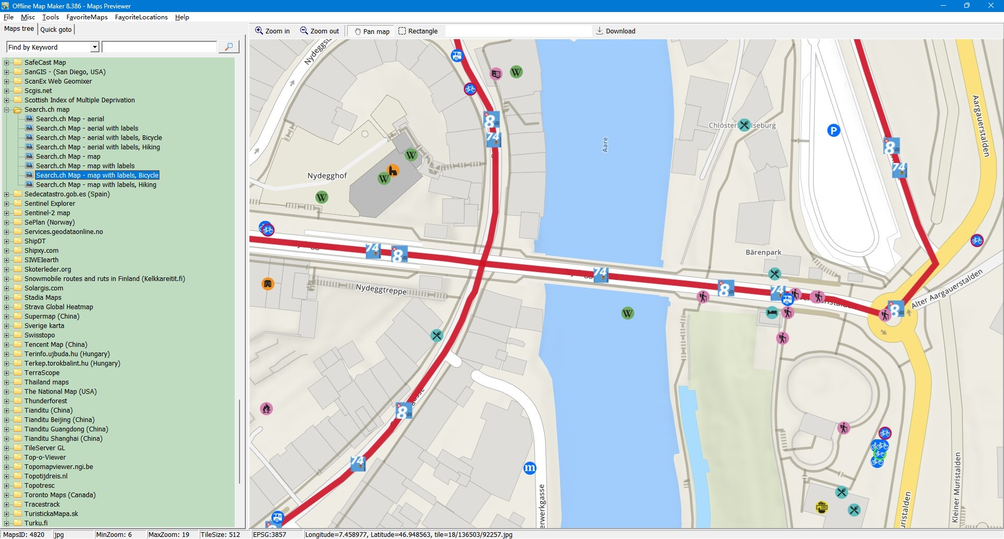Click the restaurant marker below Bärenpark label
This screenshot has height=539, width=1004.
click(x=774, y=274)
